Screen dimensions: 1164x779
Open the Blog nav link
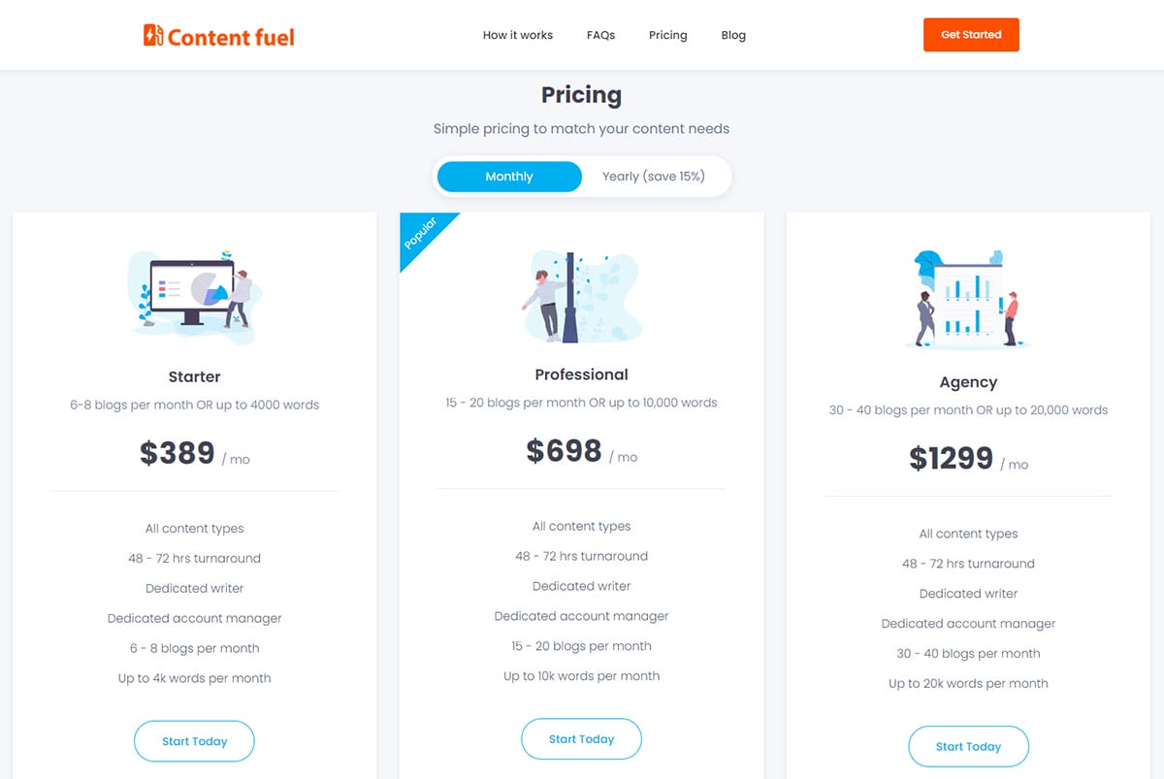(x=733, y=35)
